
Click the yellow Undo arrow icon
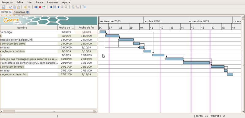click(25, 7)
